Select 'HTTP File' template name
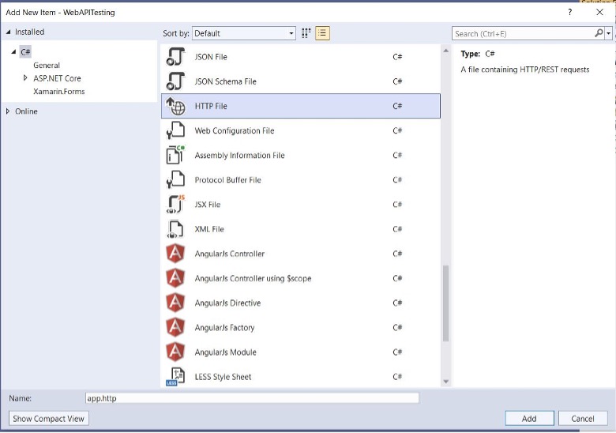 click(211, 106)
